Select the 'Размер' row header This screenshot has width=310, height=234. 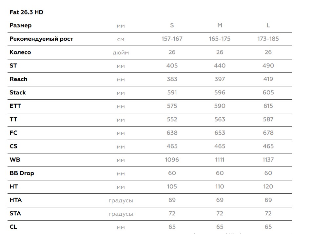(x=21, y=26)
